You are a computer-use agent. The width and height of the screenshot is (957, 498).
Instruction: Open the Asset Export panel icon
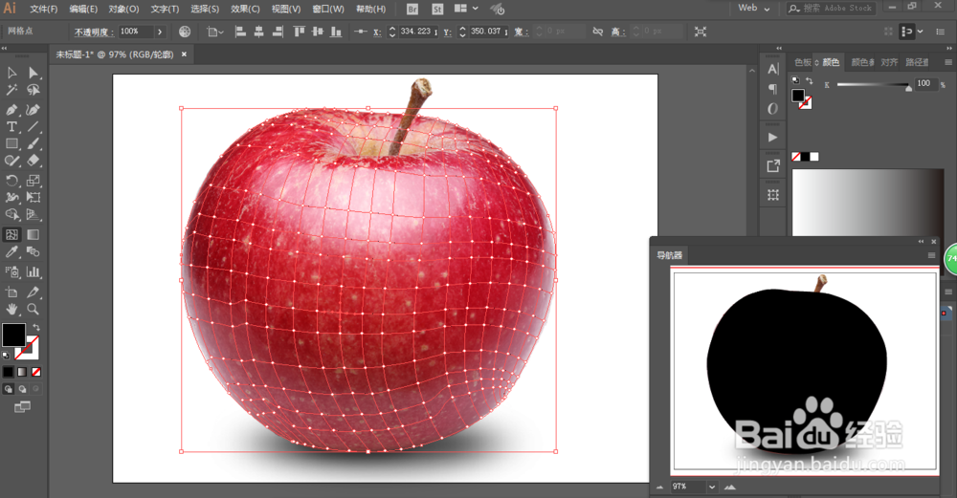click(772, 165)
